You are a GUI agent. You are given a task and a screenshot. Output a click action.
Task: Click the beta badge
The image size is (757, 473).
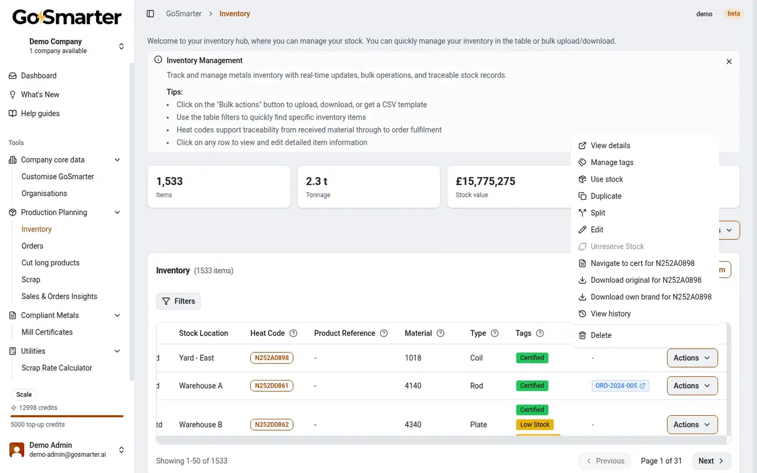tap(734, 14)
